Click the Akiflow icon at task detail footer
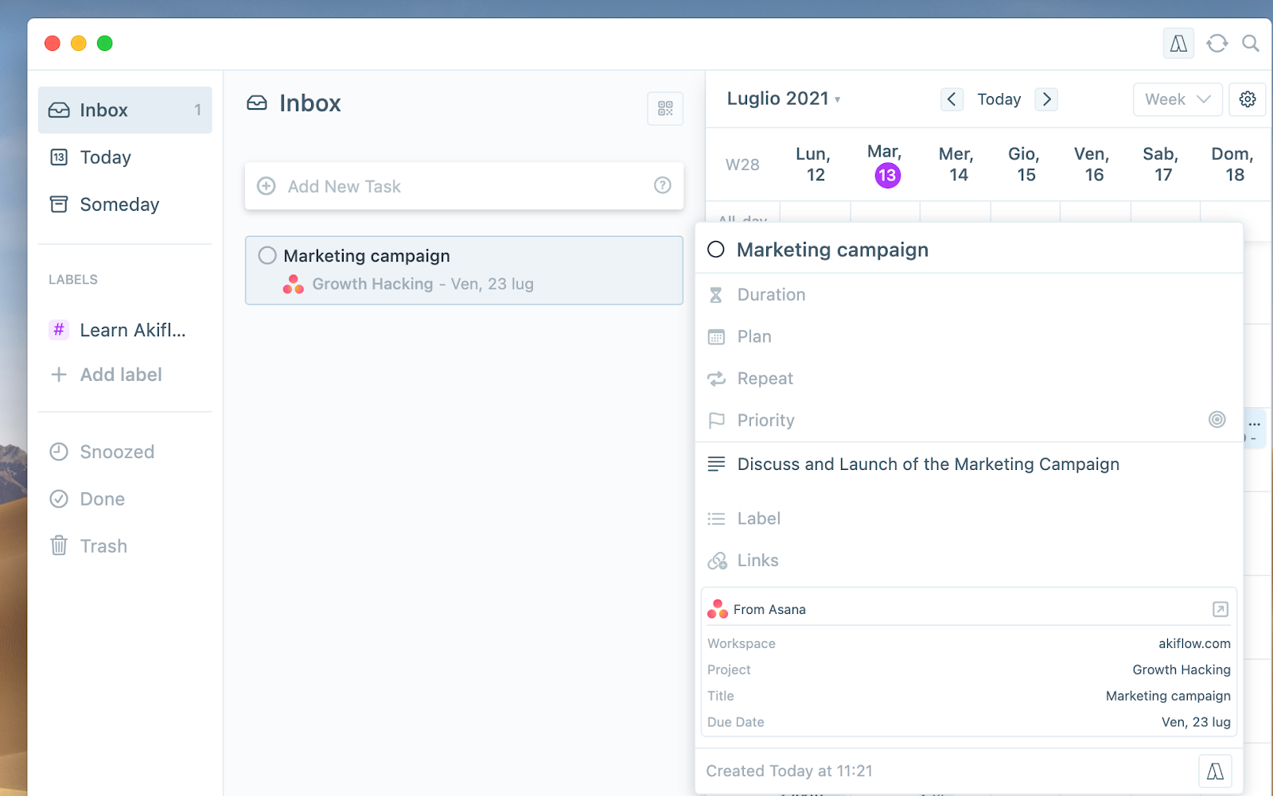Screen dimensions: 1273x796 click(1215, 771)
